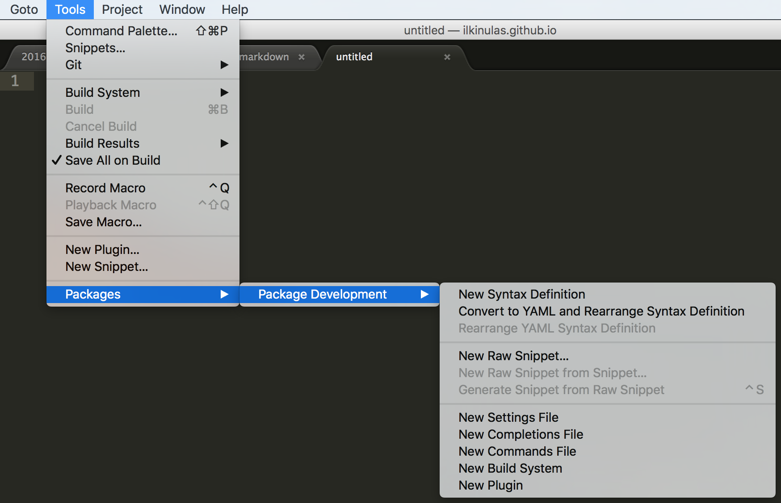Expand the Build System submenu
781x503 pixels.
(x=143, y=92)
